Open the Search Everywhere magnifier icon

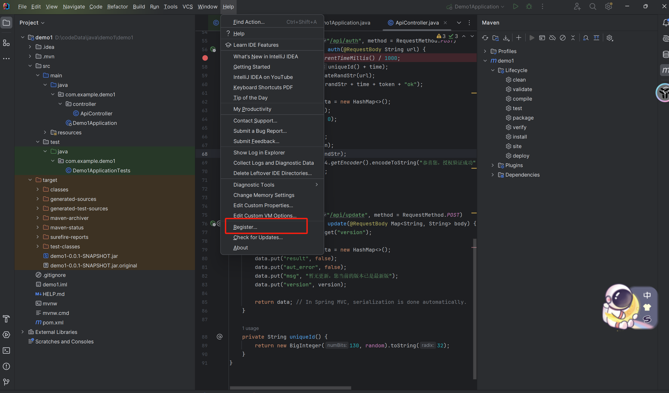592,7
